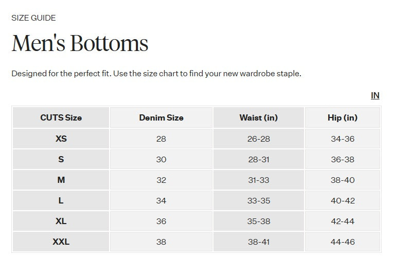Screen dimensions: 393x272
Task: Click the Denim Size column header
Action: point(161,117)
